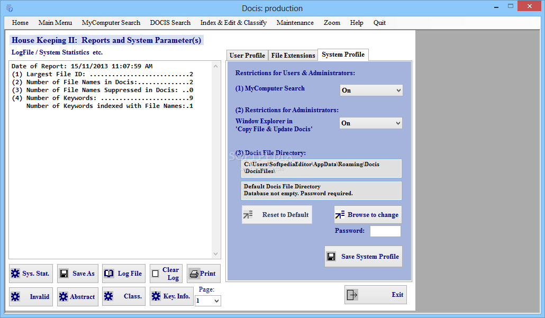The image size is (545, 318).
Task: Switch to the User Profile tab
Action: pos(247,55)
